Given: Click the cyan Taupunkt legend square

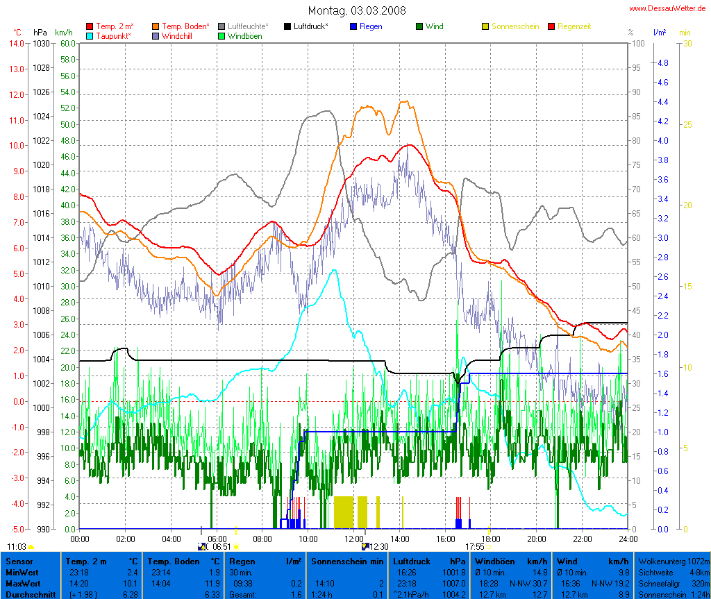Looking at the screenshot, I should click(90, 35).
